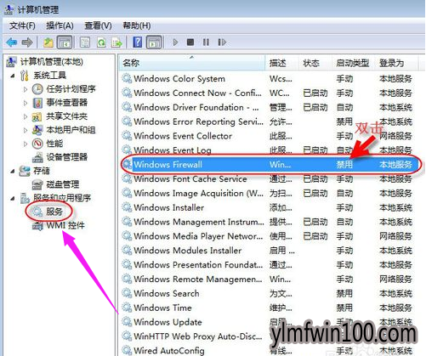This screenshot has height=356, width=426.
Task: Select the Windows Update service
Action: 168,322
